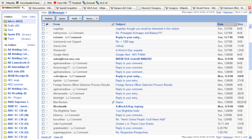Select checkbox for LiveJournal.com Support message
Screen dimensions: 252x139
click(x=43, y=42)
